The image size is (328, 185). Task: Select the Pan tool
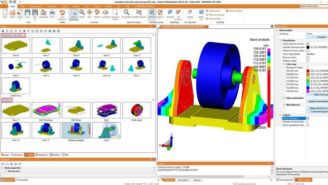pos(90,14)
